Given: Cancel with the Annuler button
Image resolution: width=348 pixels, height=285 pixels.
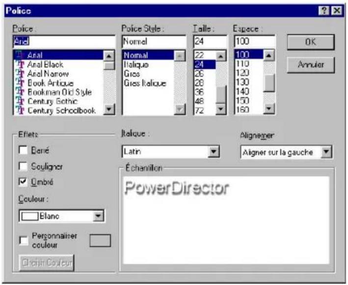Looking at the screenshot, I should coord(311,65).
